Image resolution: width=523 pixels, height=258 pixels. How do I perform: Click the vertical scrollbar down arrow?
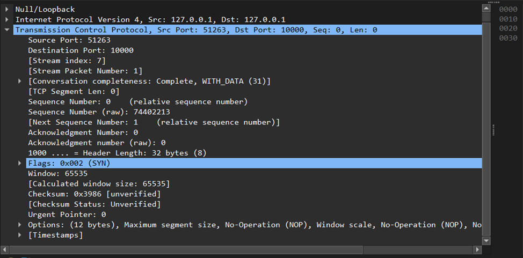point(486,241)
